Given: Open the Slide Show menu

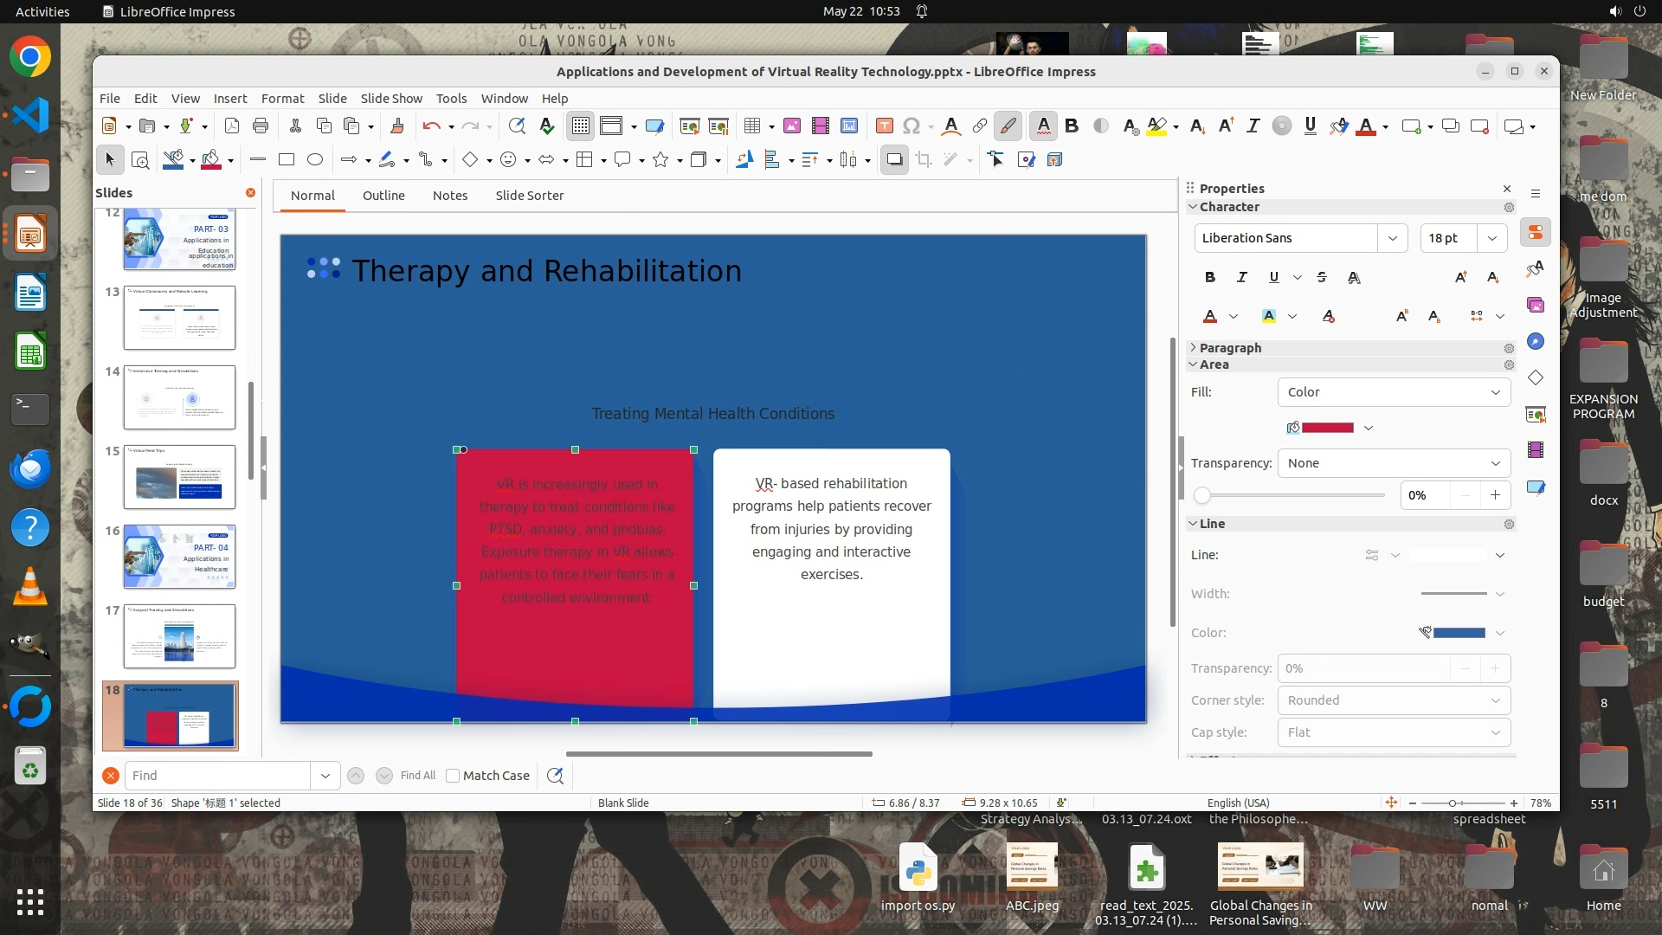Looking at the screenshot, I should (391, 99).
